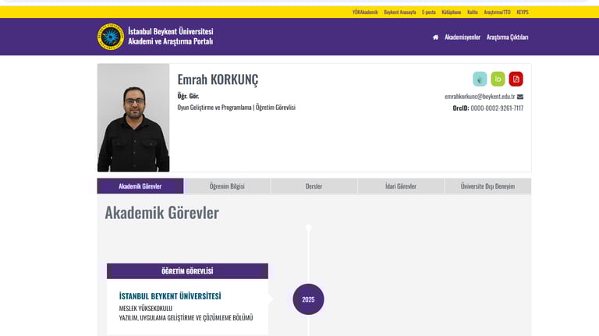Open Araştırma Çıktıları menu item
599x336 pixels.
point(507,37)
